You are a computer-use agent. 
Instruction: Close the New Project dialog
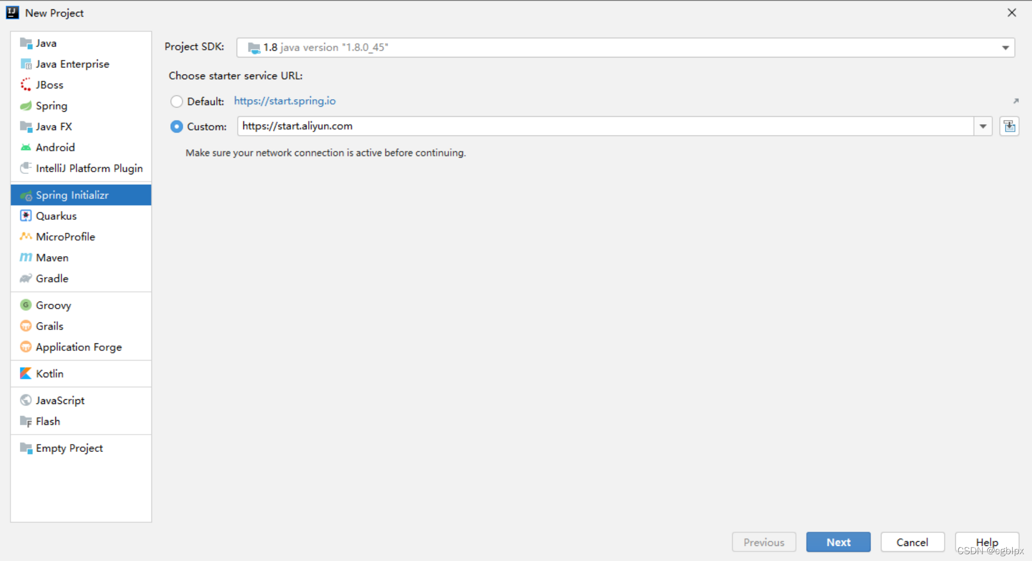click(x=1012, y=13)
